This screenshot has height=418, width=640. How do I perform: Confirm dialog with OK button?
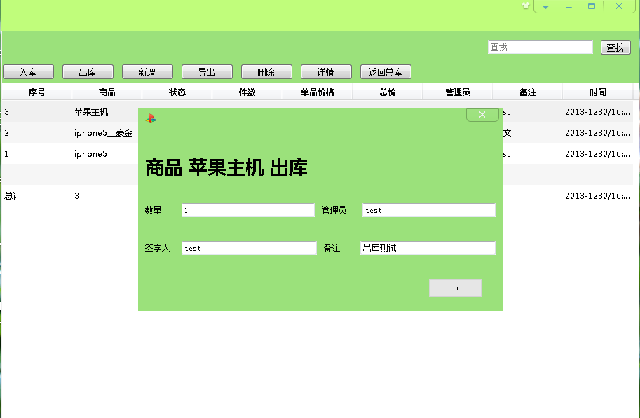[455, 288]
